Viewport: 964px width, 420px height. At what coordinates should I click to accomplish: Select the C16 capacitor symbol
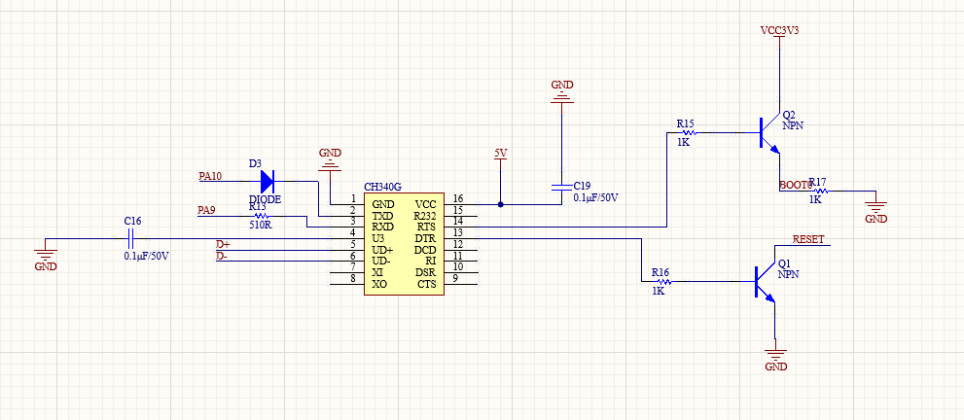tap(129, 238)
